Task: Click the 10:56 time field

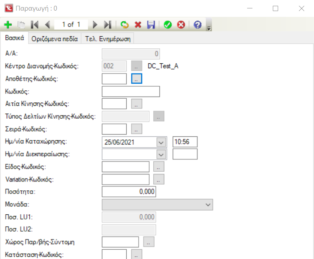Action: pyautogui.click(x=185, y=142)
